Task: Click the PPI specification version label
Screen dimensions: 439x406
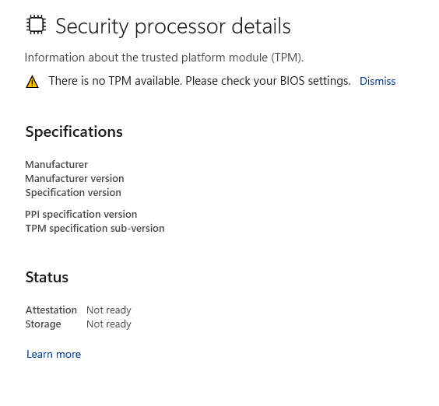Action: pos(81,215)
